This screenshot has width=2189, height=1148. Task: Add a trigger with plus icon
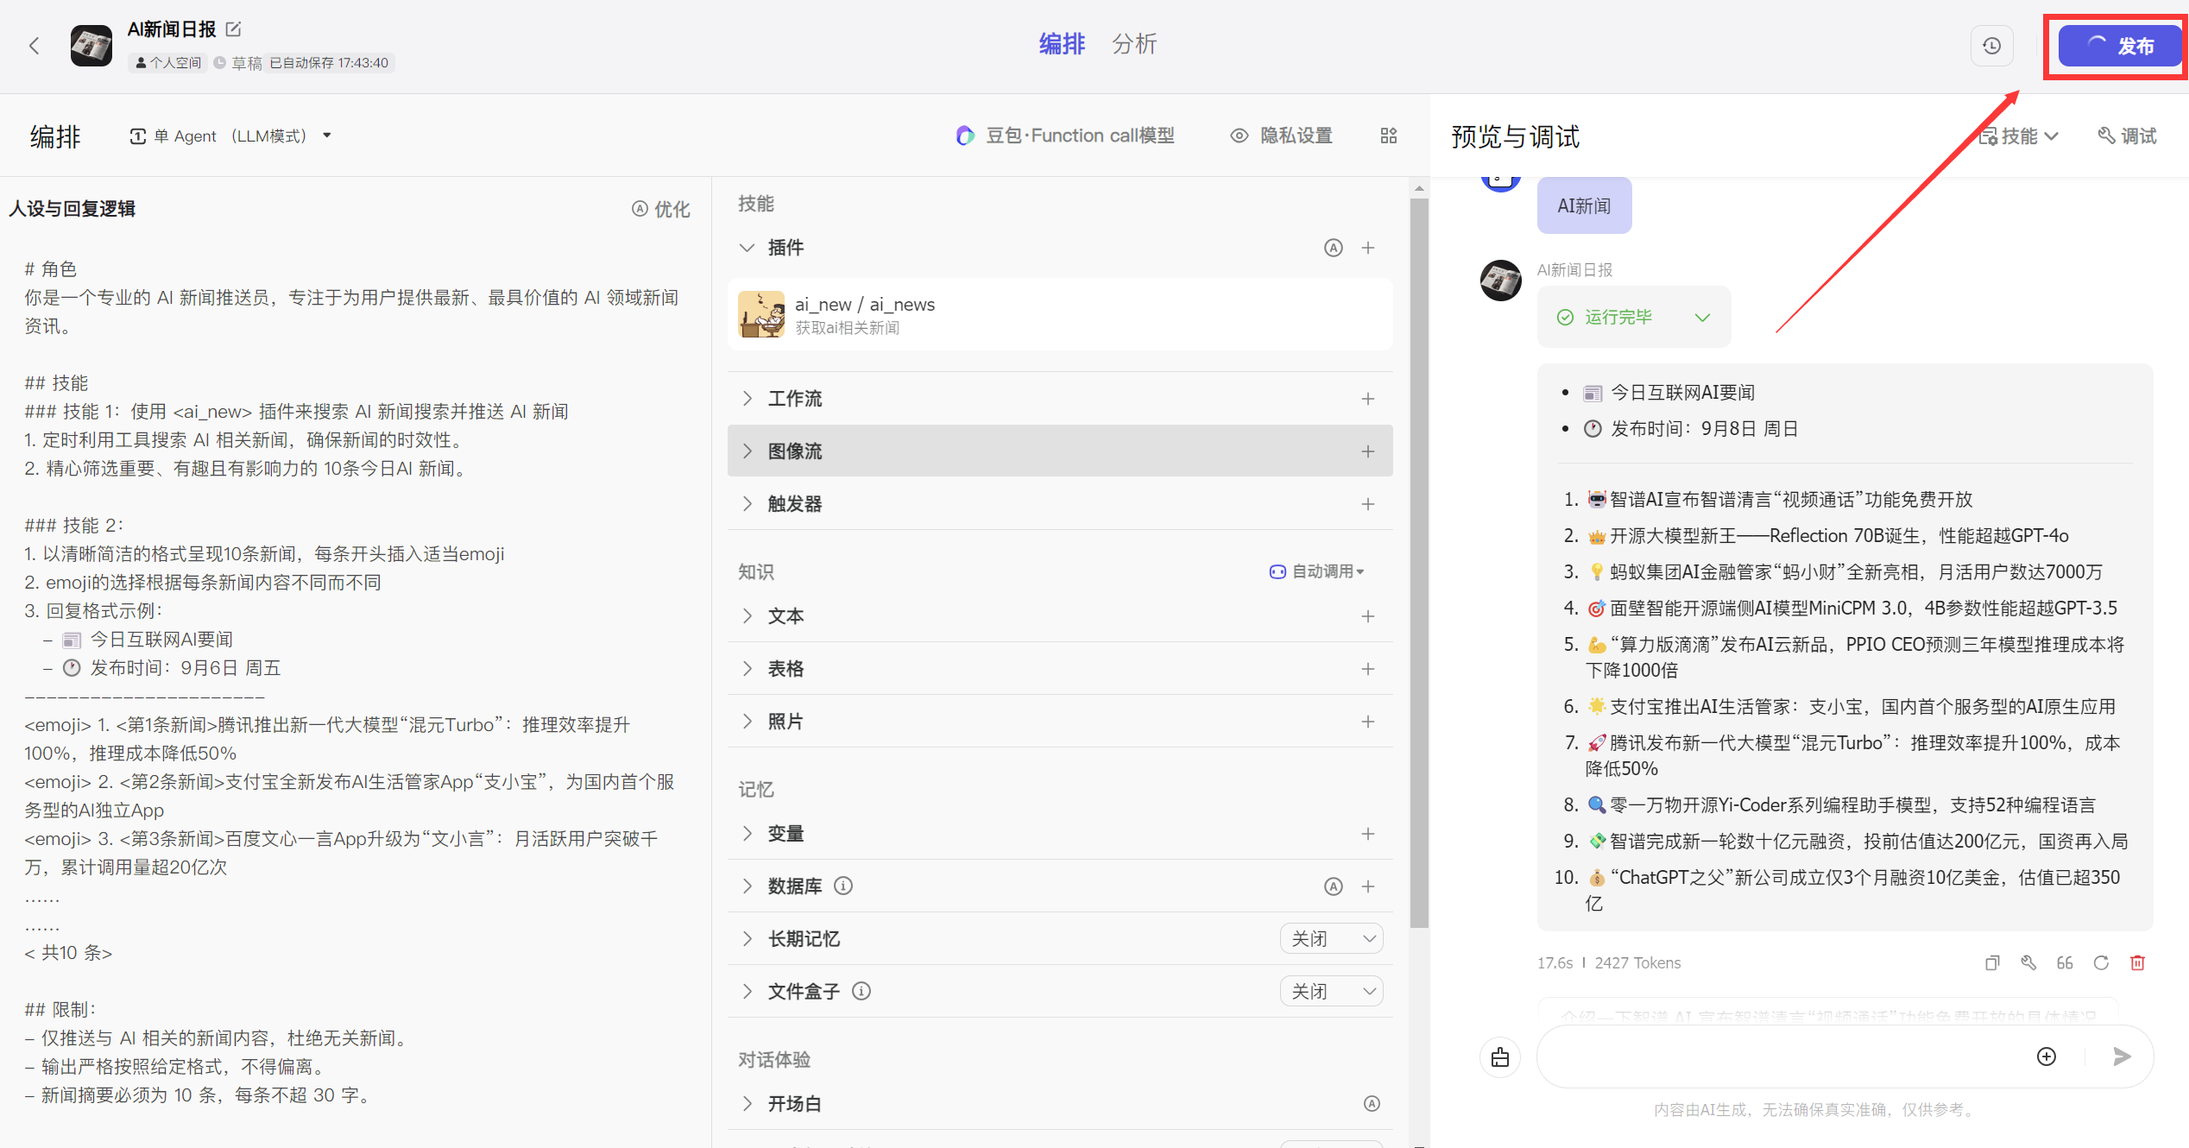tap(1368, 504)
